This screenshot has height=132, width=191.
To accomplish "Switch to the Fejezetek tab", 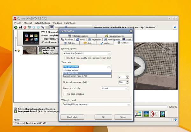I will (95, 40).
